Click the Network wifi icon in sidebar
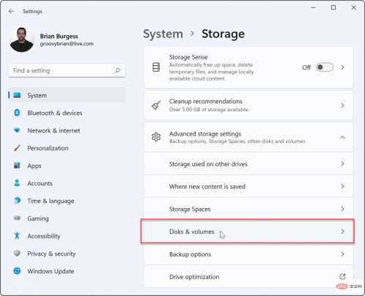 17,130
